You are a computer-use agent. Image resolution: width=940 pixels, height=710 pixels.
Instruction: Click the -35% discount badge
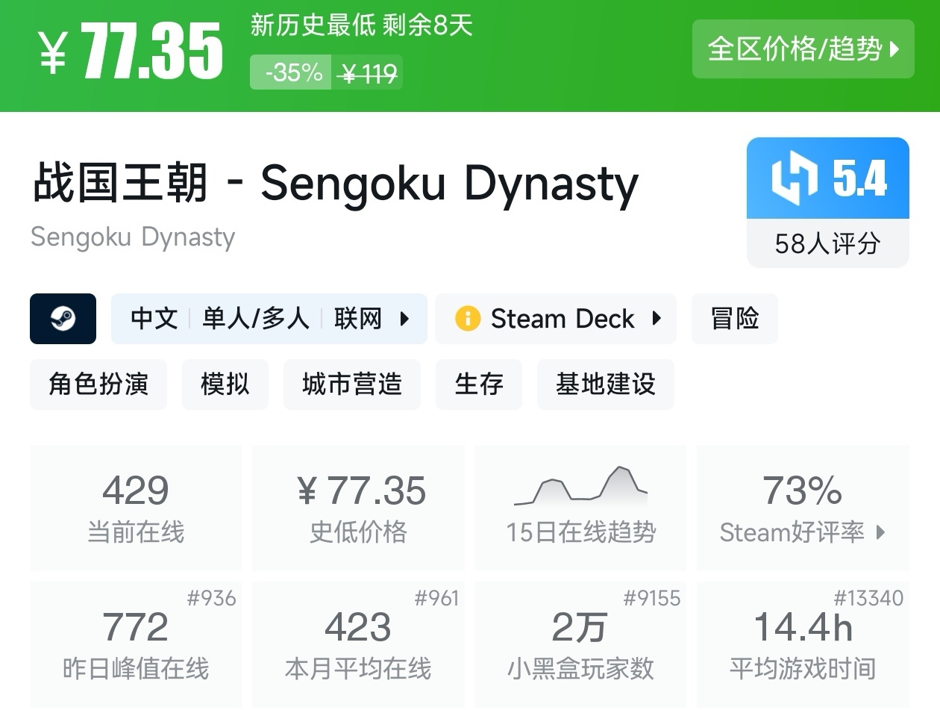pyautogui.click(x=291, y=72)
